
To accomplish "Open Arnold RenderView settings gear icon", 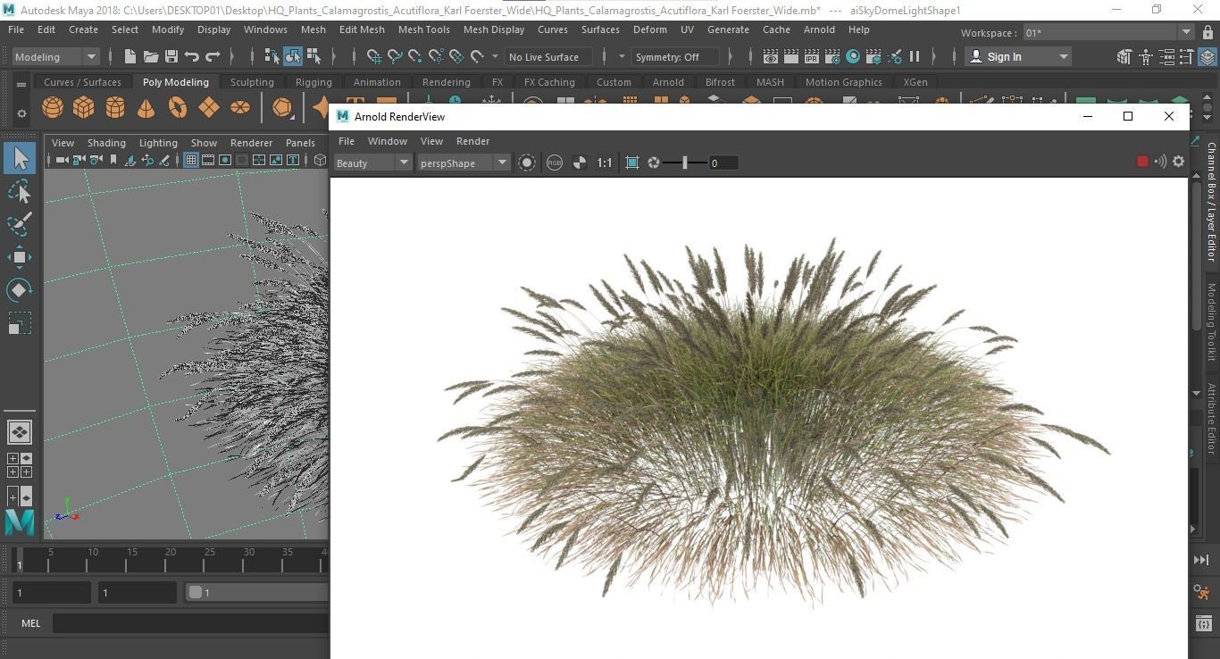I will click(x=1178, y=162).
